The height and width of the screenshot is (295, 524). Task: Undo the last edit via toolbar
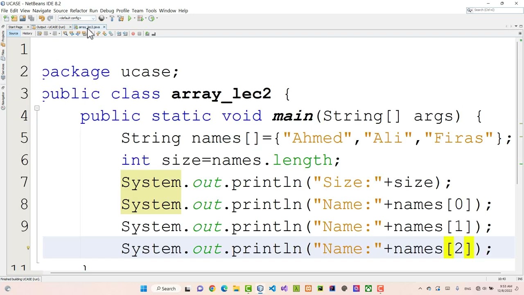pyautogui.click(x=41, y=18)
